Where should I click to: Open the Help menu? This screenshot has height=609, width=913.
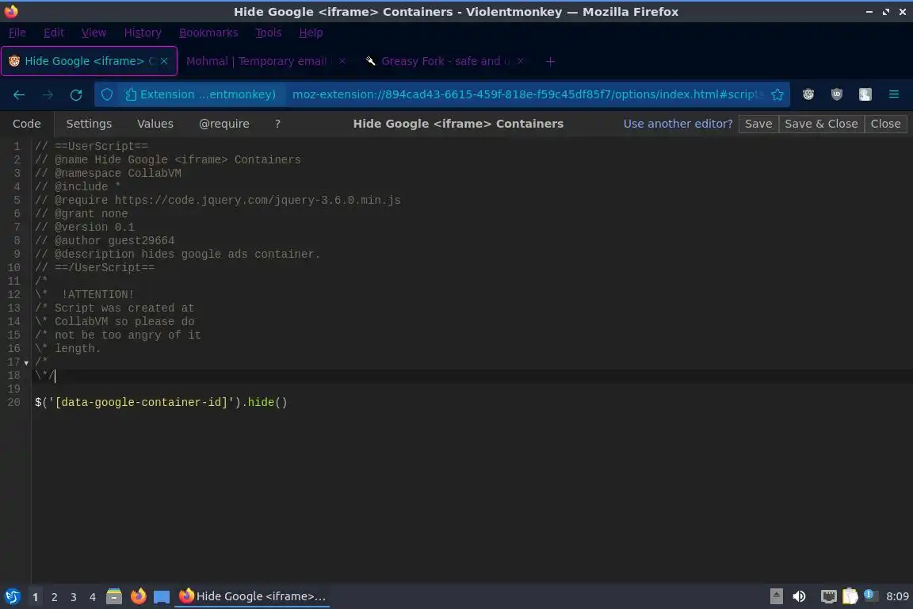[x=311, y=33]
